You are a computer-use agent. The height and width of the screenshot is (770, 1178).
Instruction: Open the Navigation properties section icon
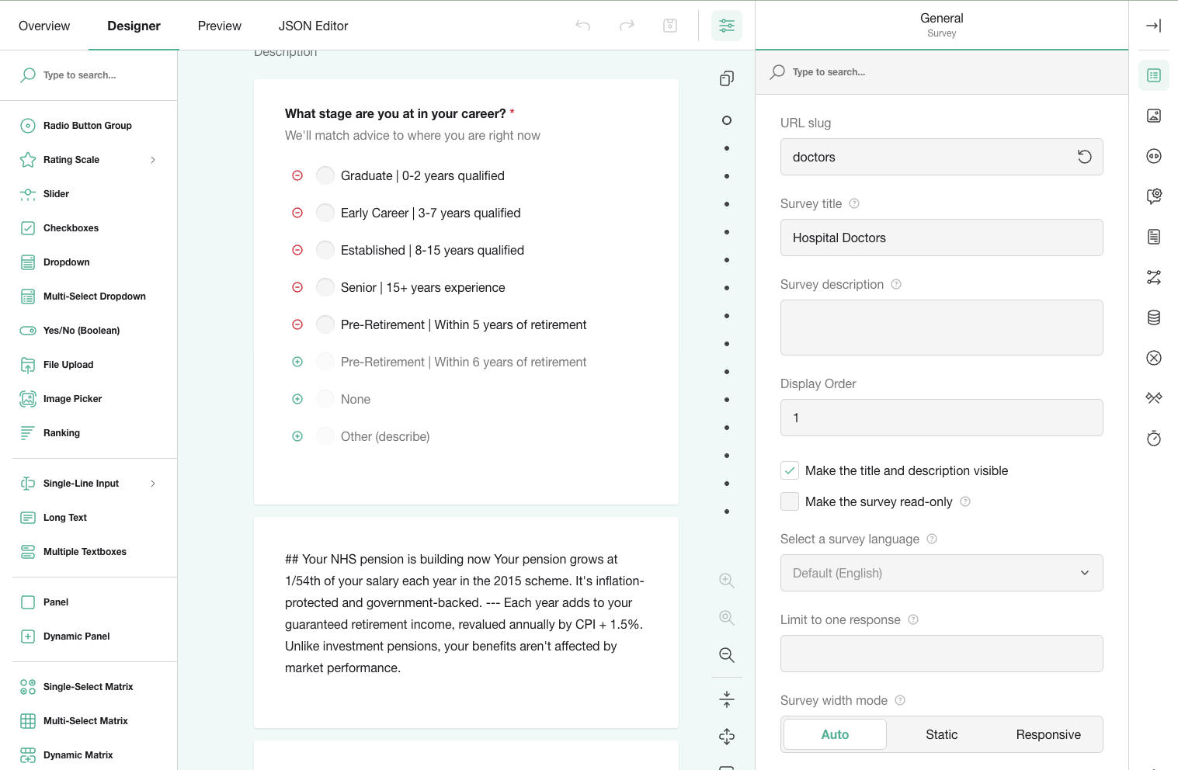[1154, 156]
